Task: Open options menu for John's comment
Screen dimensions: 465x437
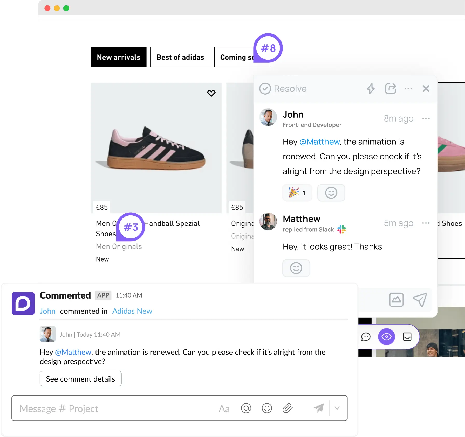Action: (x=426, y=118)
